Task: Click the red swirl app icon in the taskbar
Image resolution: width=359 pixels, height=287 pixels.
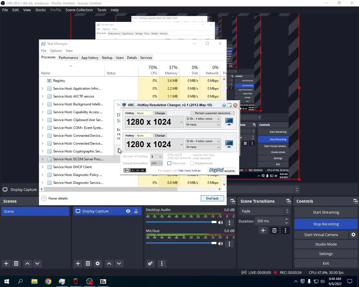Action: click(x=76, y=281)
